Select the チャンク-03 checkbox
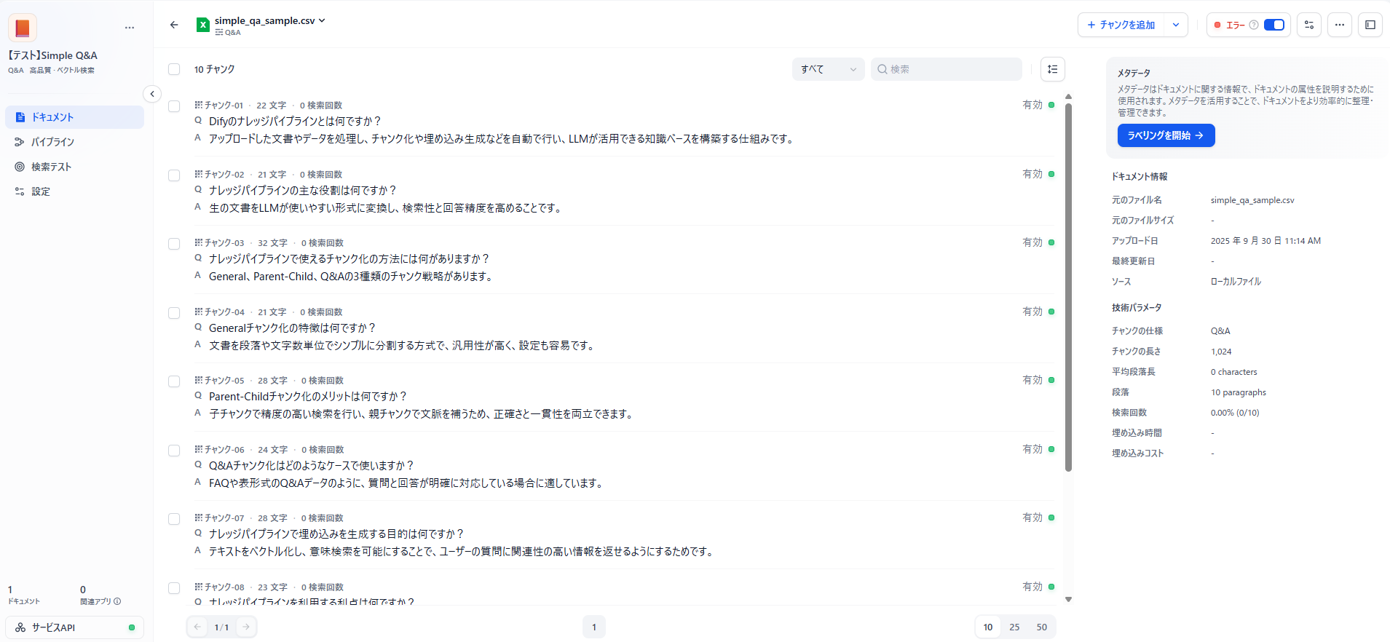This screenshot has height=642, width=1390. [x=174, y=244]
